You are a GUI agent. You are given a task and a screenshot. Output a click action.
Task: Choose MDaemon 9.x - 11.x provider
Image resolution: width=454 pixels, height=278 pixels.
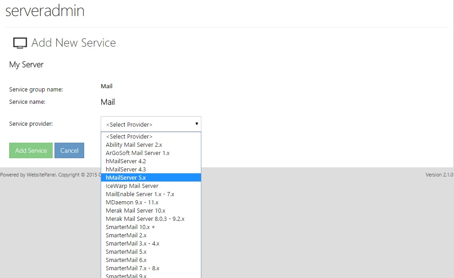coord(151,202)
